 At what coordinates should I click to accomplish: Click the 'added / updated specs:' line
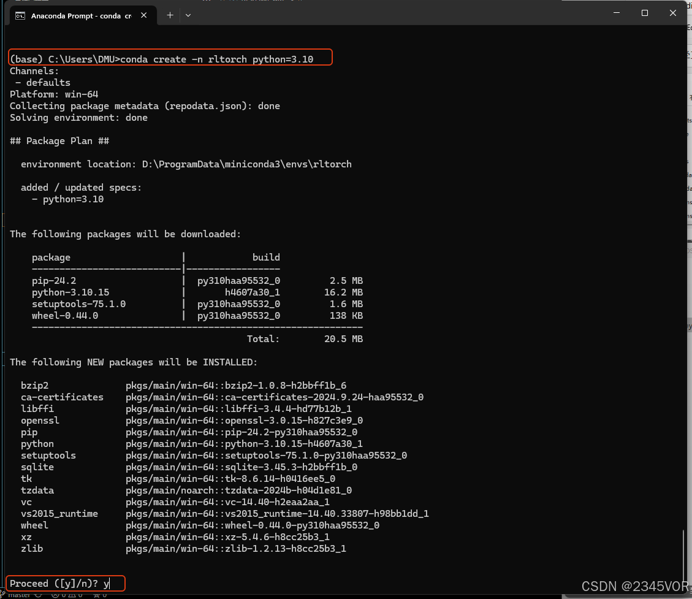tap(81, 188)
